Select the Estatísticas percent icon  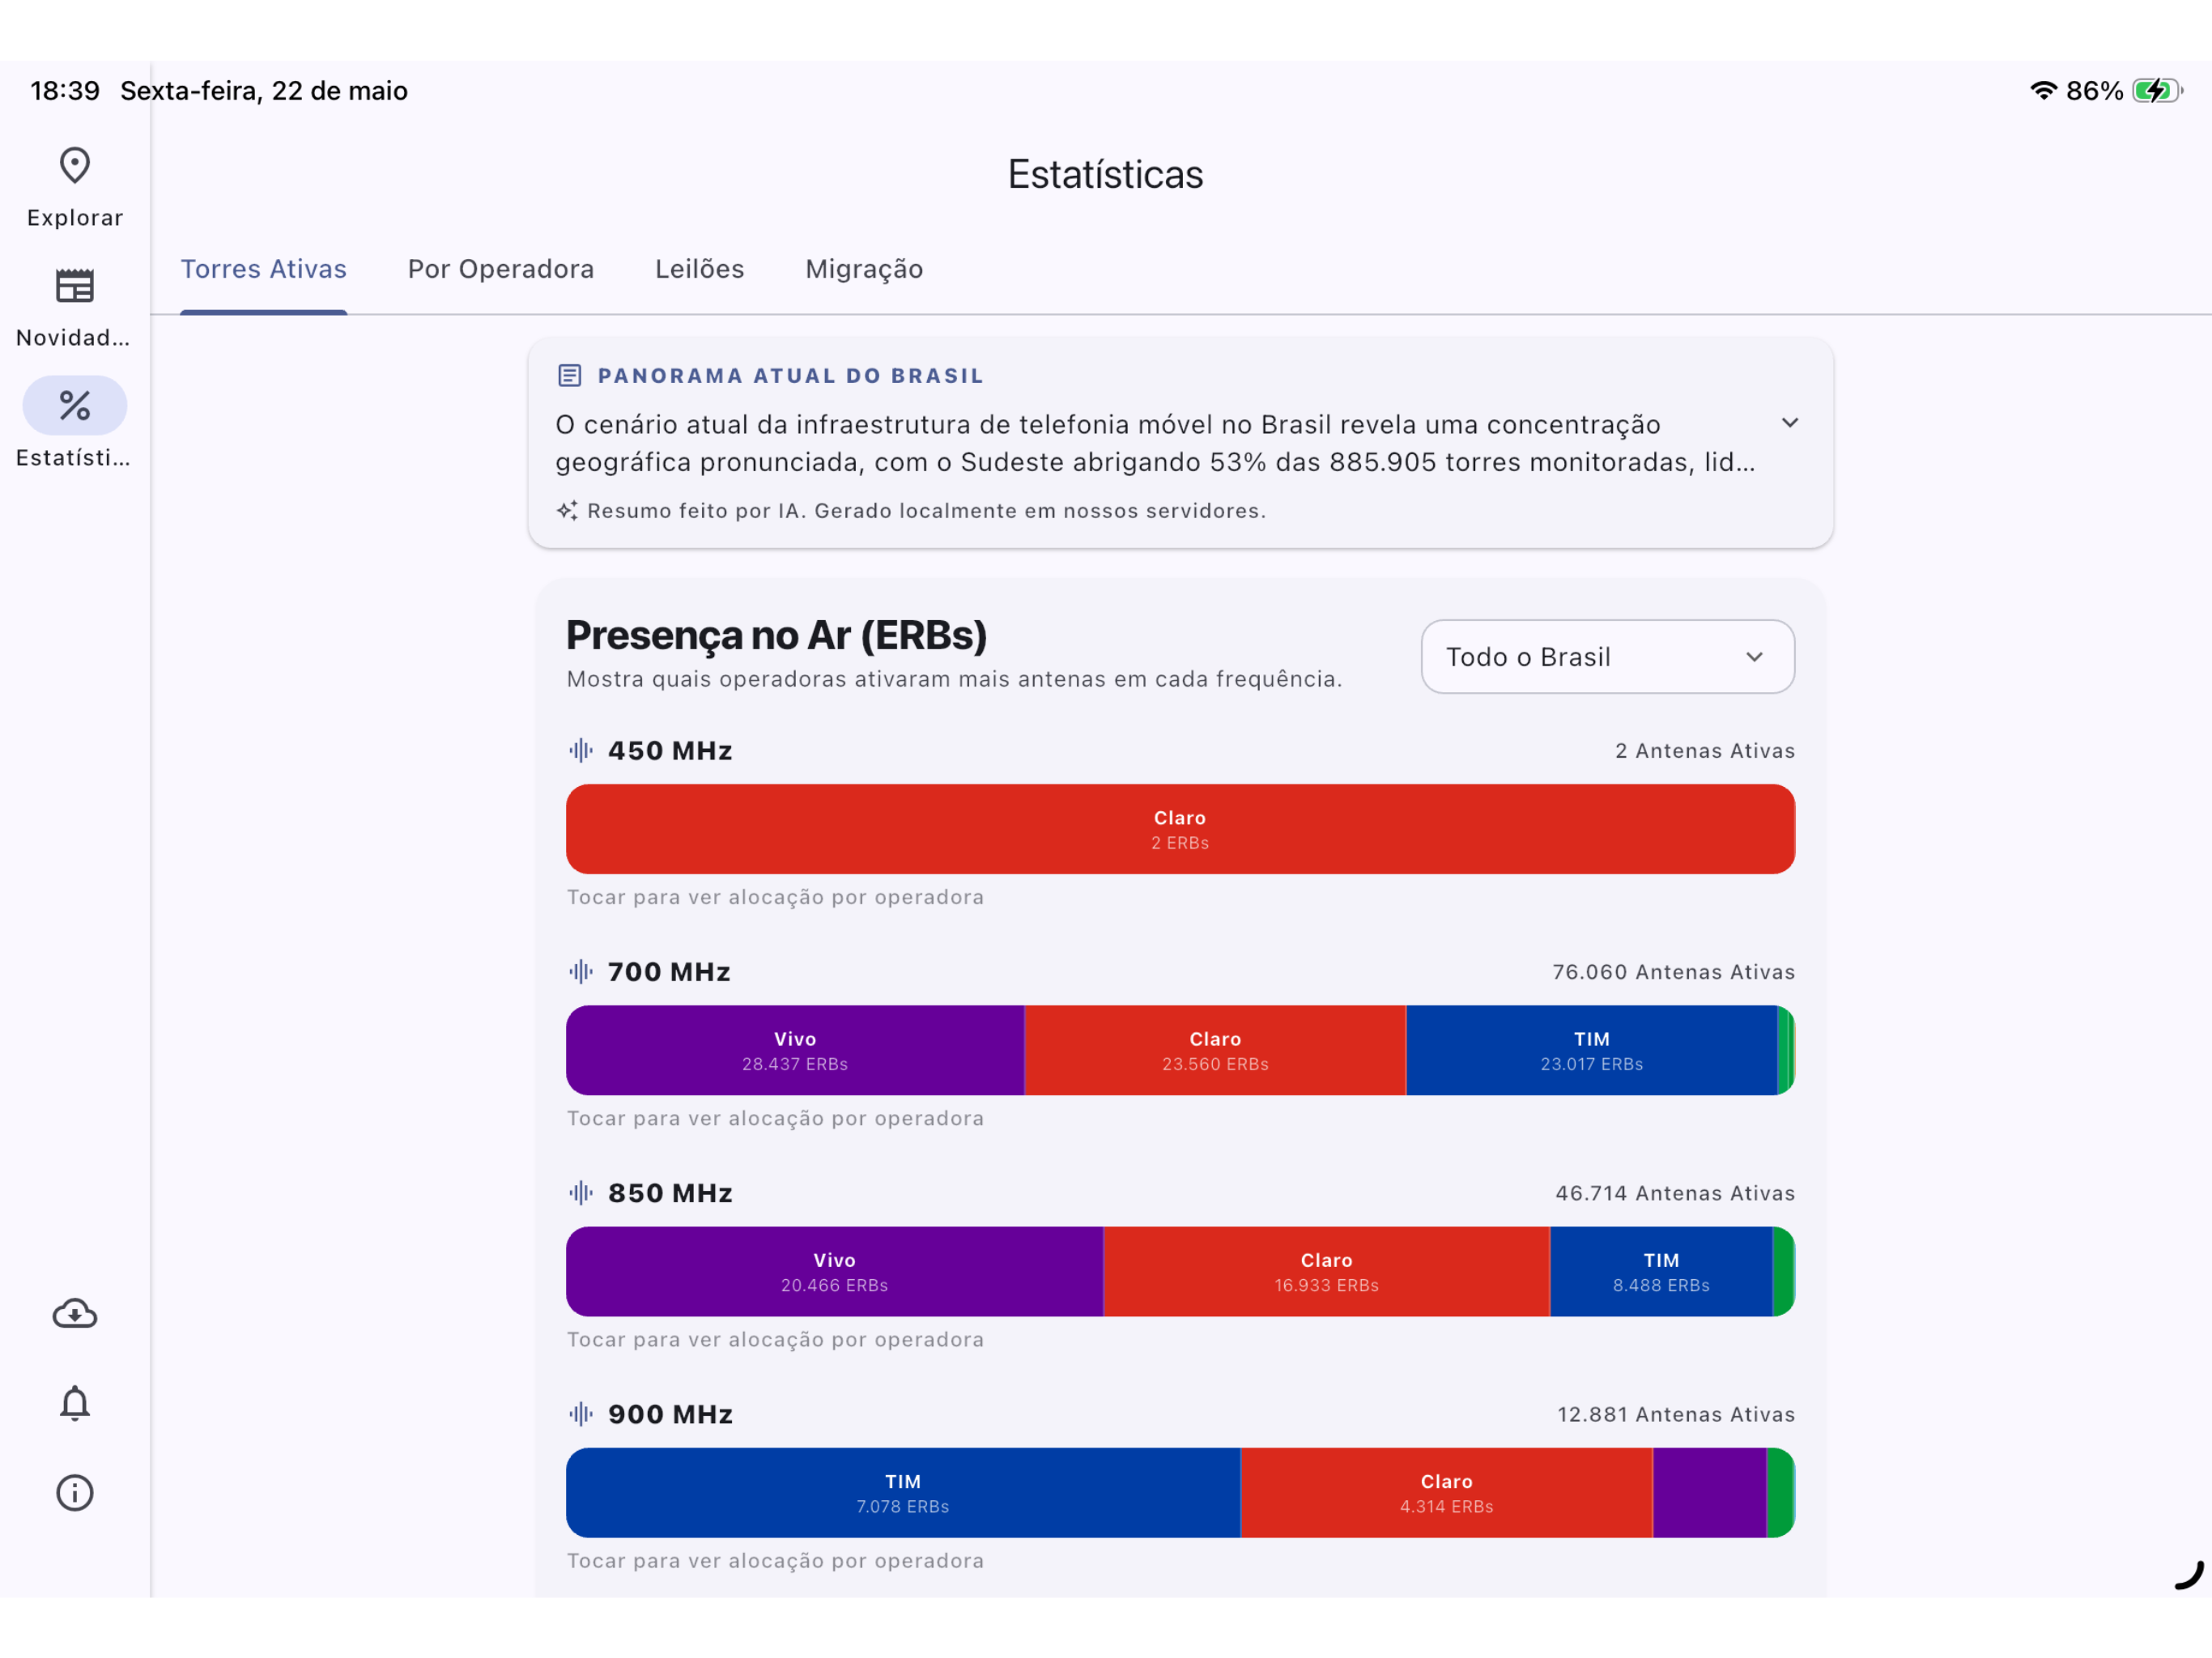click(x=75, y=405)
